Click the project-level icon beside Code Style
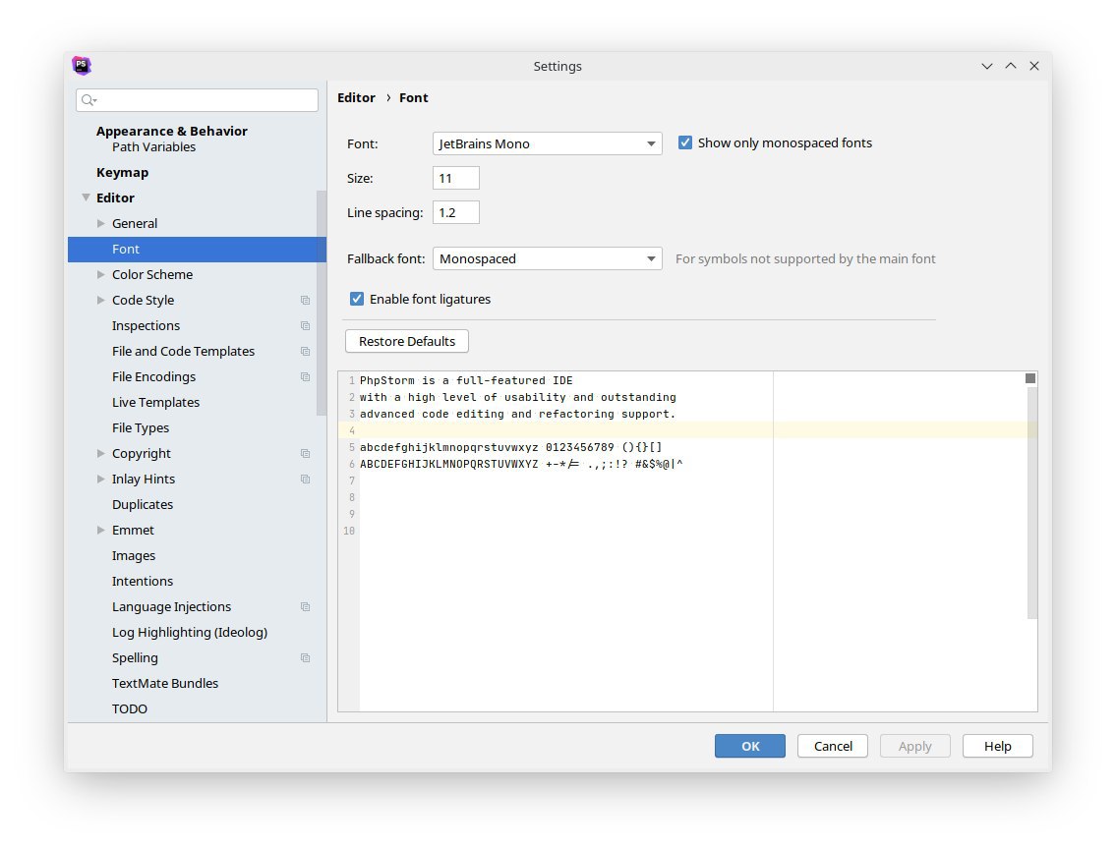 [305, 301]
